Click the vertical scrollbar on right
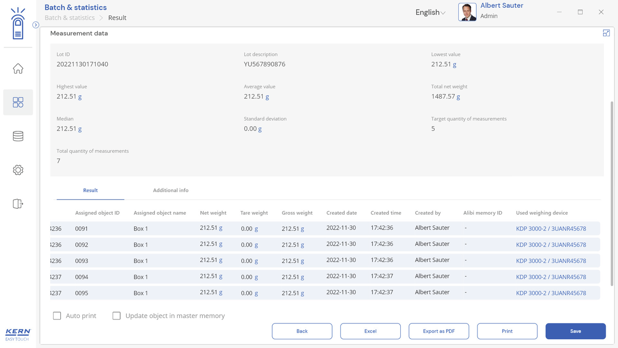 (612, 193)
